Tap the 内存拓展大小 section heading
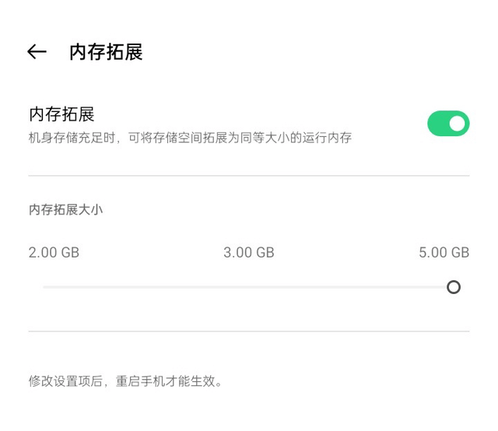This screenshot has width=498, height=431. [x=65, y=209]
